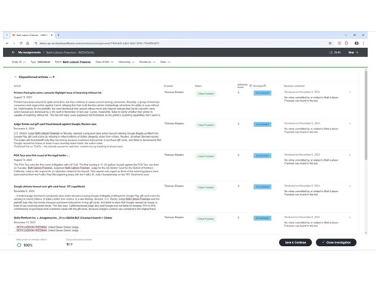
Task: Click the Name value Beth Labson Freeman
Action: coord(77,62)
